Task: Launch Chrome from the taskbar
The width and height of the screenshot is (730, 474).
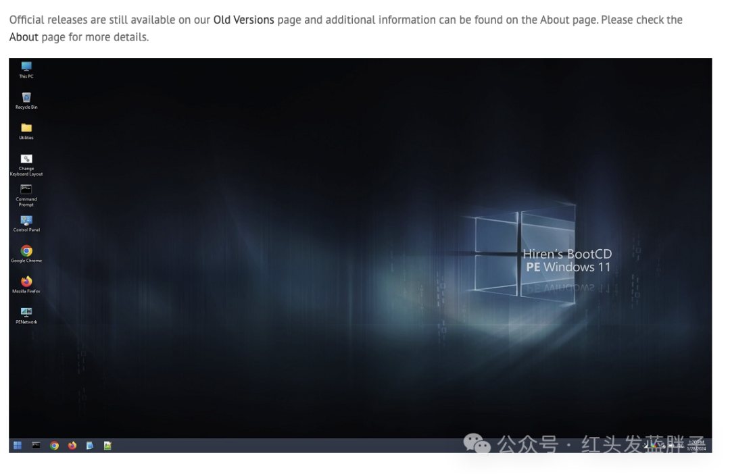Action: tap(54, 445)
